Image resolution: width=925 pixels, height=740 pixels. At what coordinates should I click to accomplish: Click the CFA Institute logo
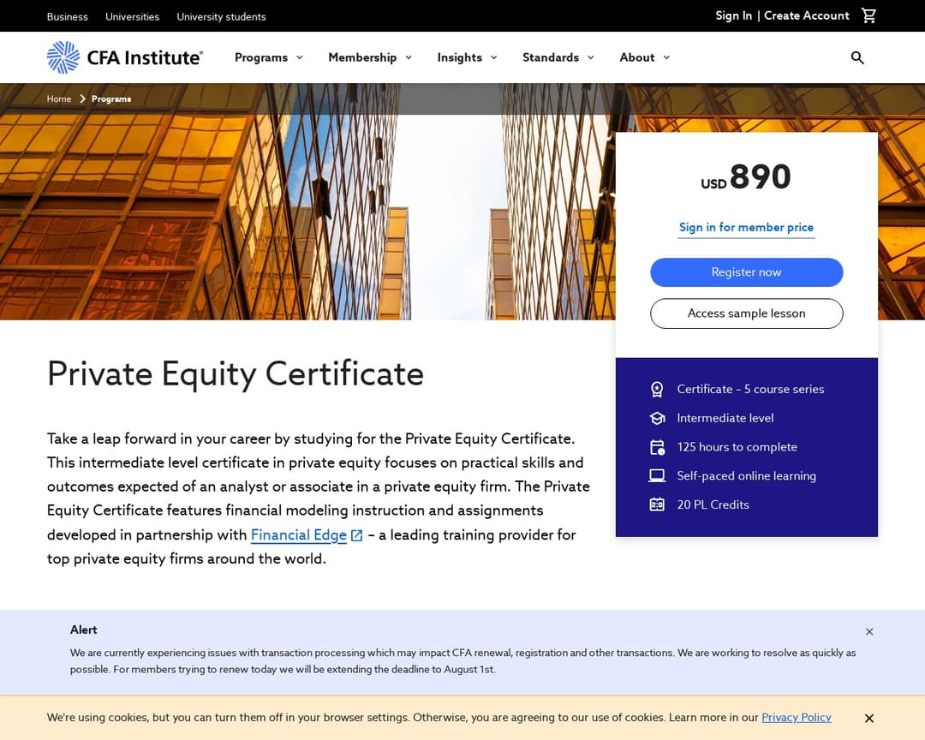click(124, 57)
